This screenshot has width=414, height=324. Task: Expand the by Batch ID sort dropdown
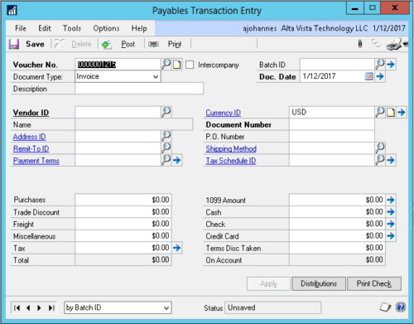[166, 307]
